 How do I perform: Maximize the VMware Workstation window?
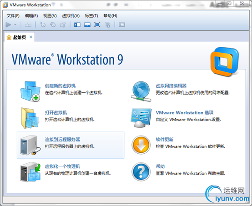coord(229,4)
